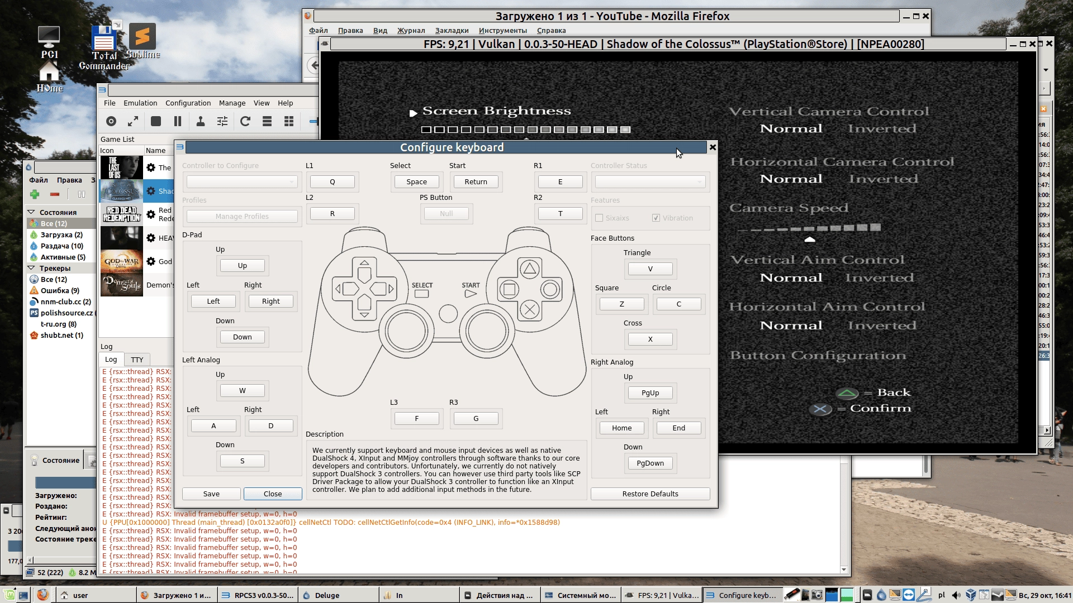
Task: Click the Camera Speed bar in the game
Action: [809, 228]
